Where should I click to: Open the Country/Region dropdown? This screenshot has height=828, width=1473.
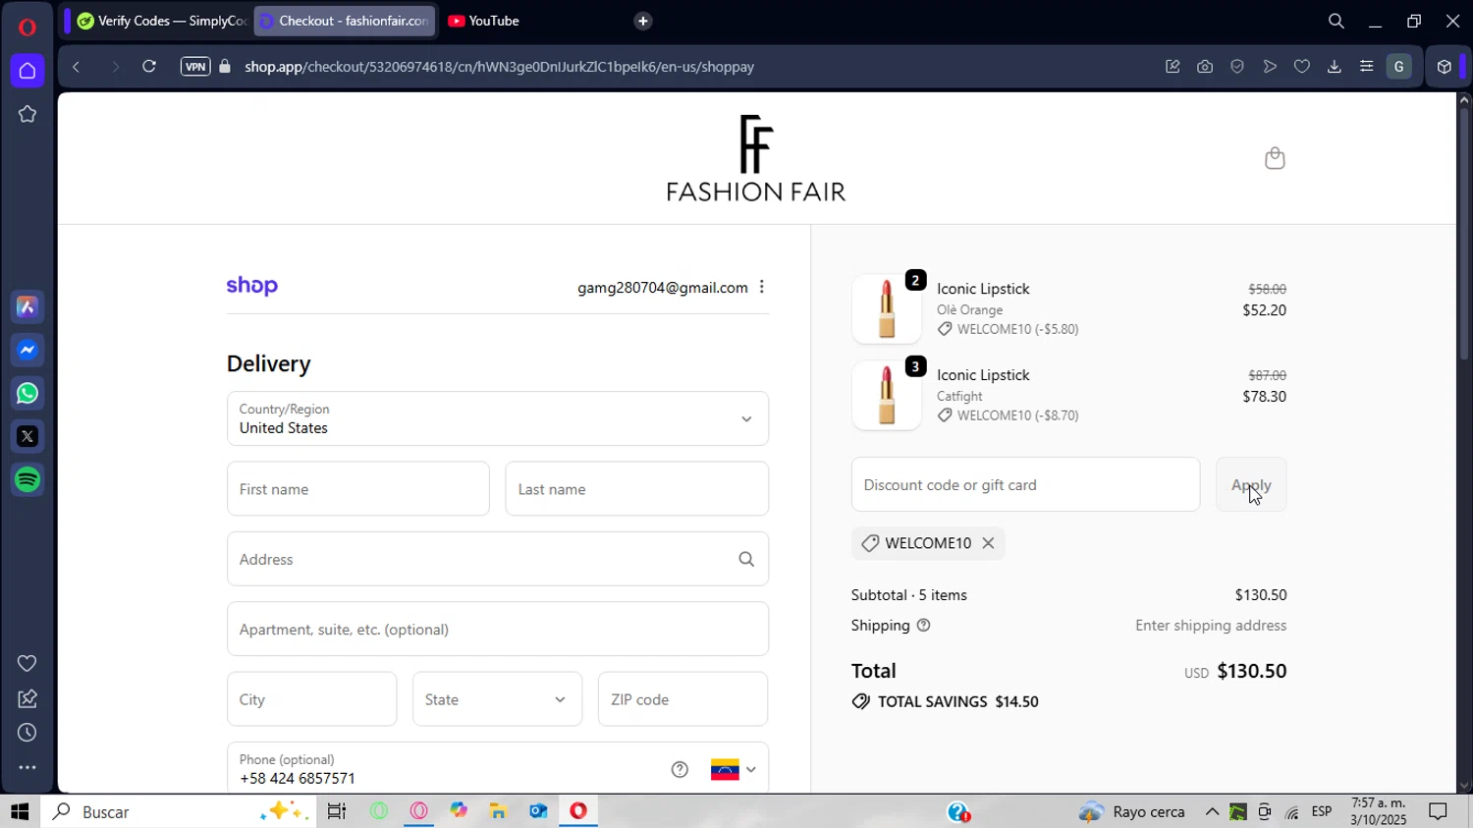pyautogui.click(x=498, y=418)
